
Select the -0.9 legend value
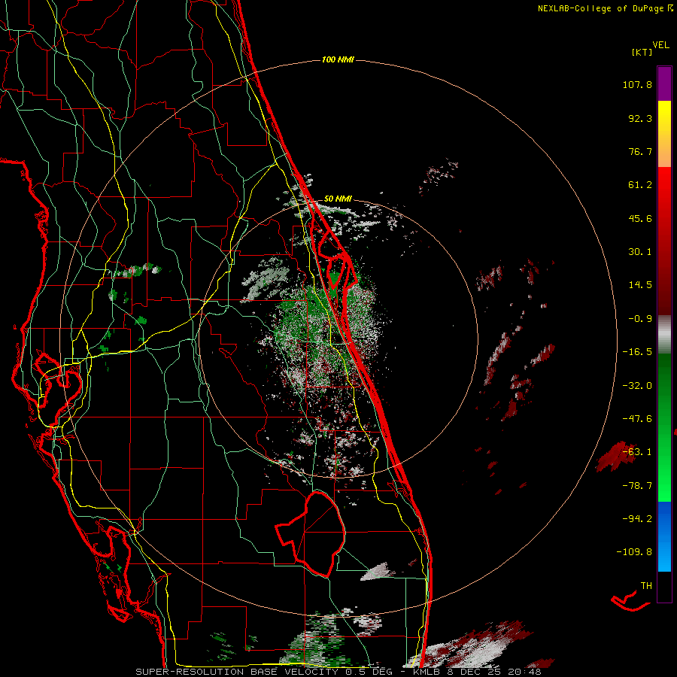640,319
